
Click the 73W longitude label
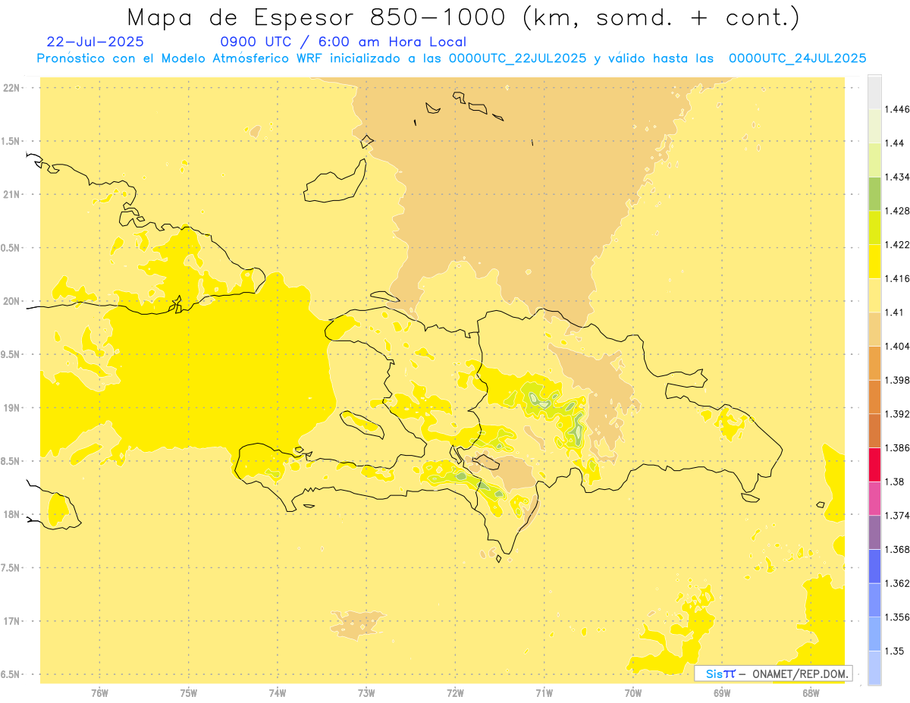tap(366, 693)
